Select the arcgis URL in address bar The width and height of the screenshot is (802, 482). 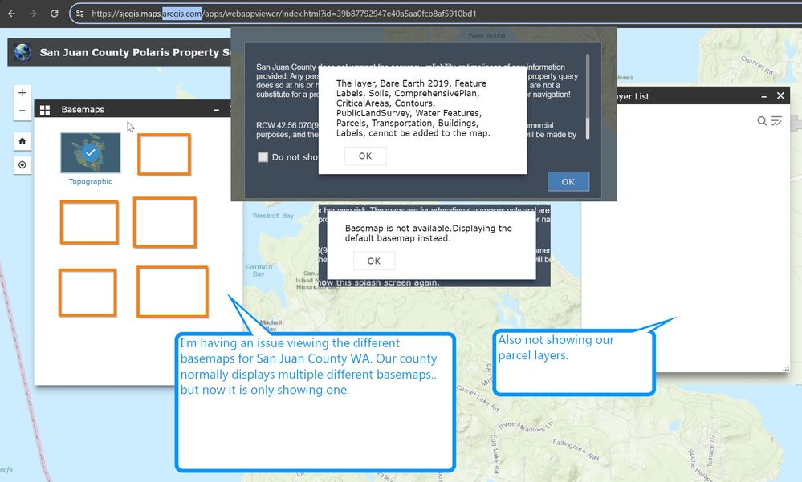tap(284, 14)
